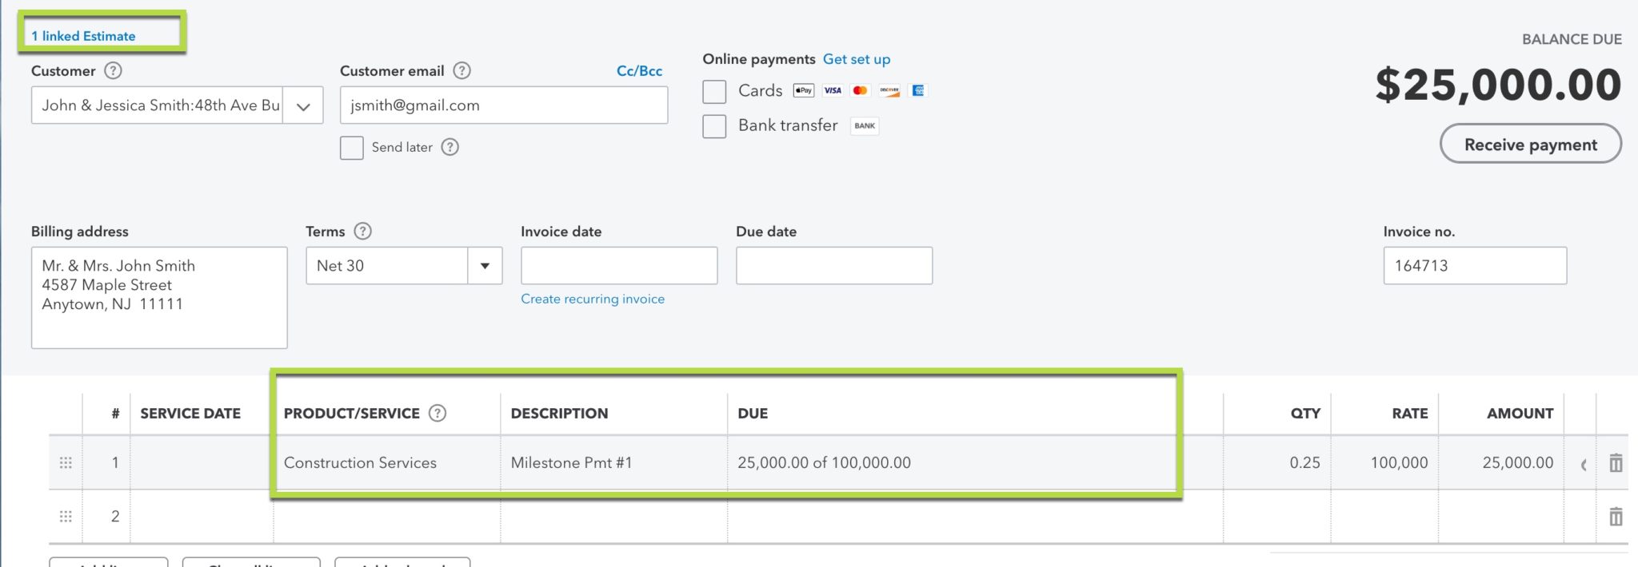Enable the Cards payment checkbox
Screen dimensions: 1638x567
(713, 91)
